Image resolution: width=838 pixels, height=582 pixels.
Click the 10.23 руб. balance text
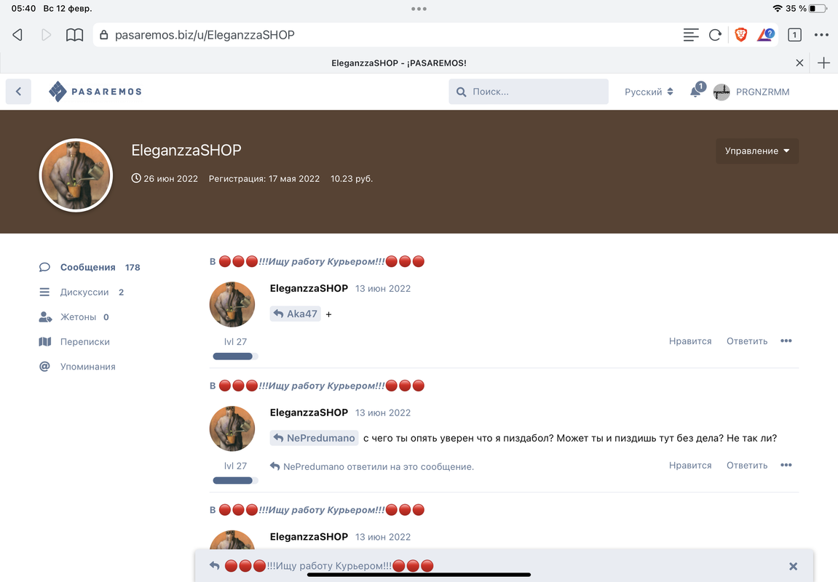pyautogui.click(x=352, y=179)
